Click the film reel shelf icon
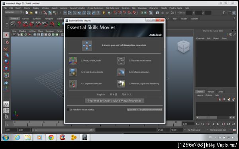239x149 pixels. (x=13, y=24)
